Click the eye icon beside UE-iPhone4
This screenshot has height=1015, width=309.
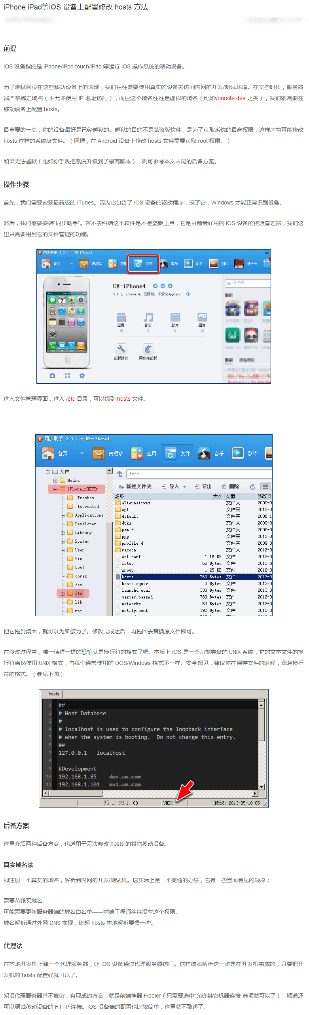(163, 286)
